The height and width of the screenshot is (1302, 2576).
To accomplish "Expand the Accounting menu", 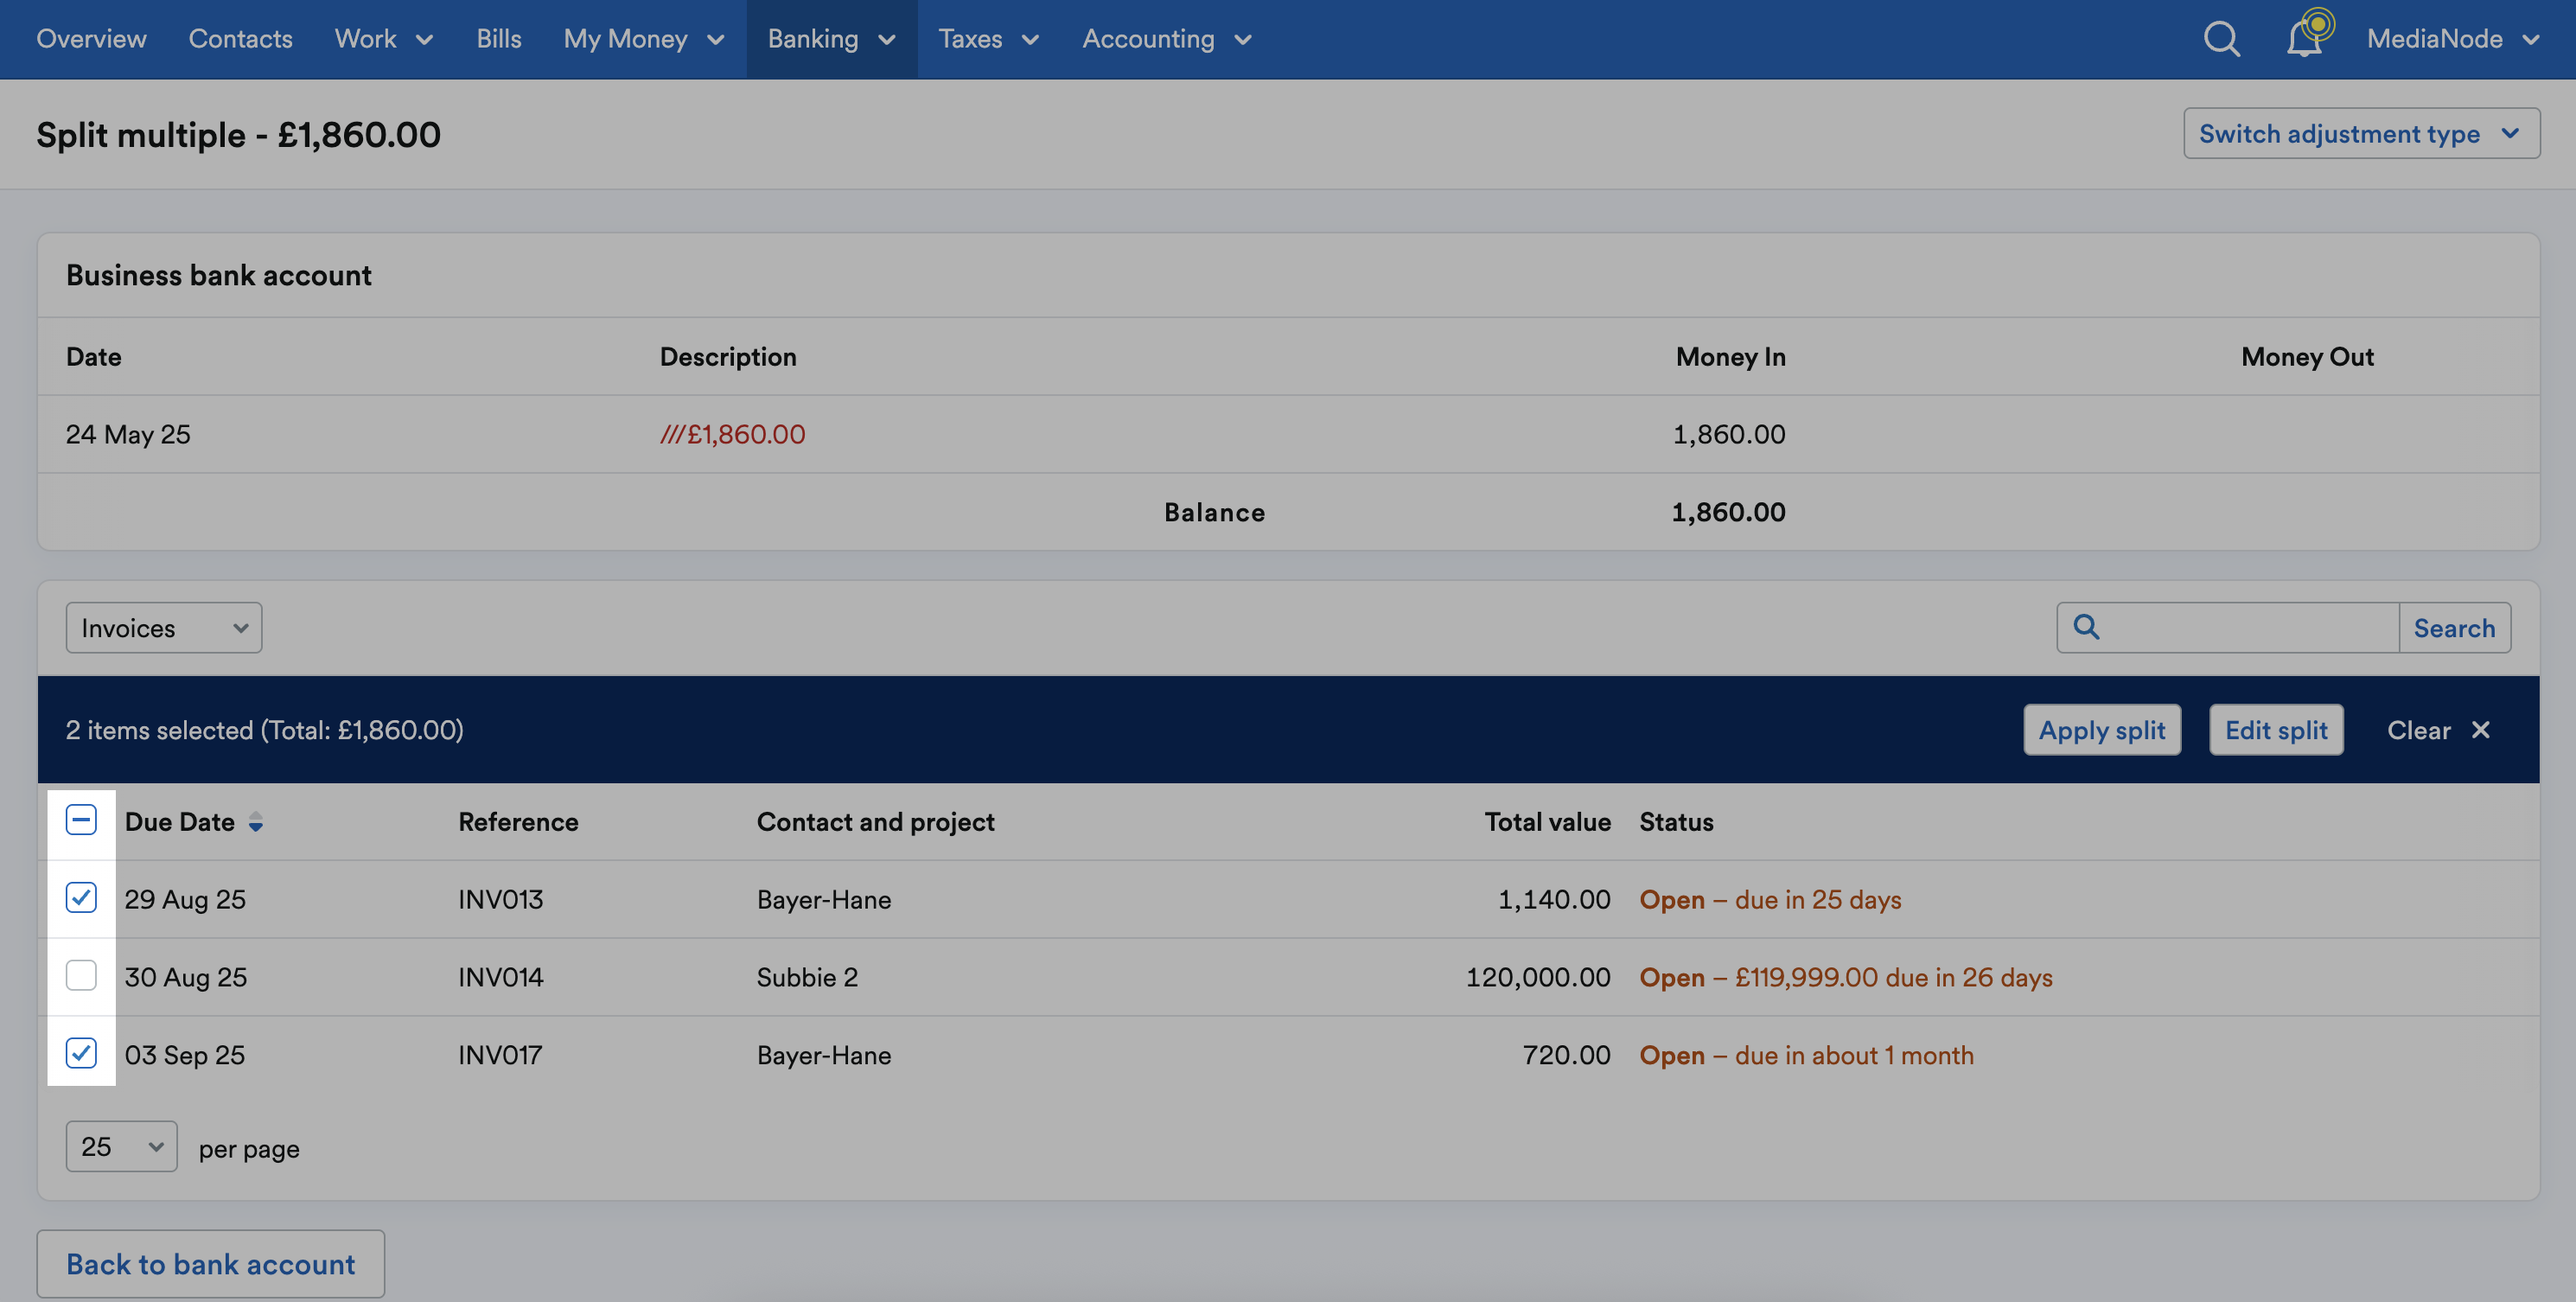I will coord(1166,39).
